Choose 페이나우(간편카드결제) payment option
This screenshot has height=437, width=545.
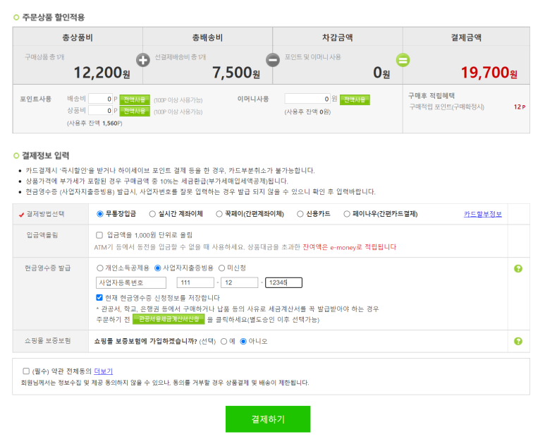(x=347, y=214)
